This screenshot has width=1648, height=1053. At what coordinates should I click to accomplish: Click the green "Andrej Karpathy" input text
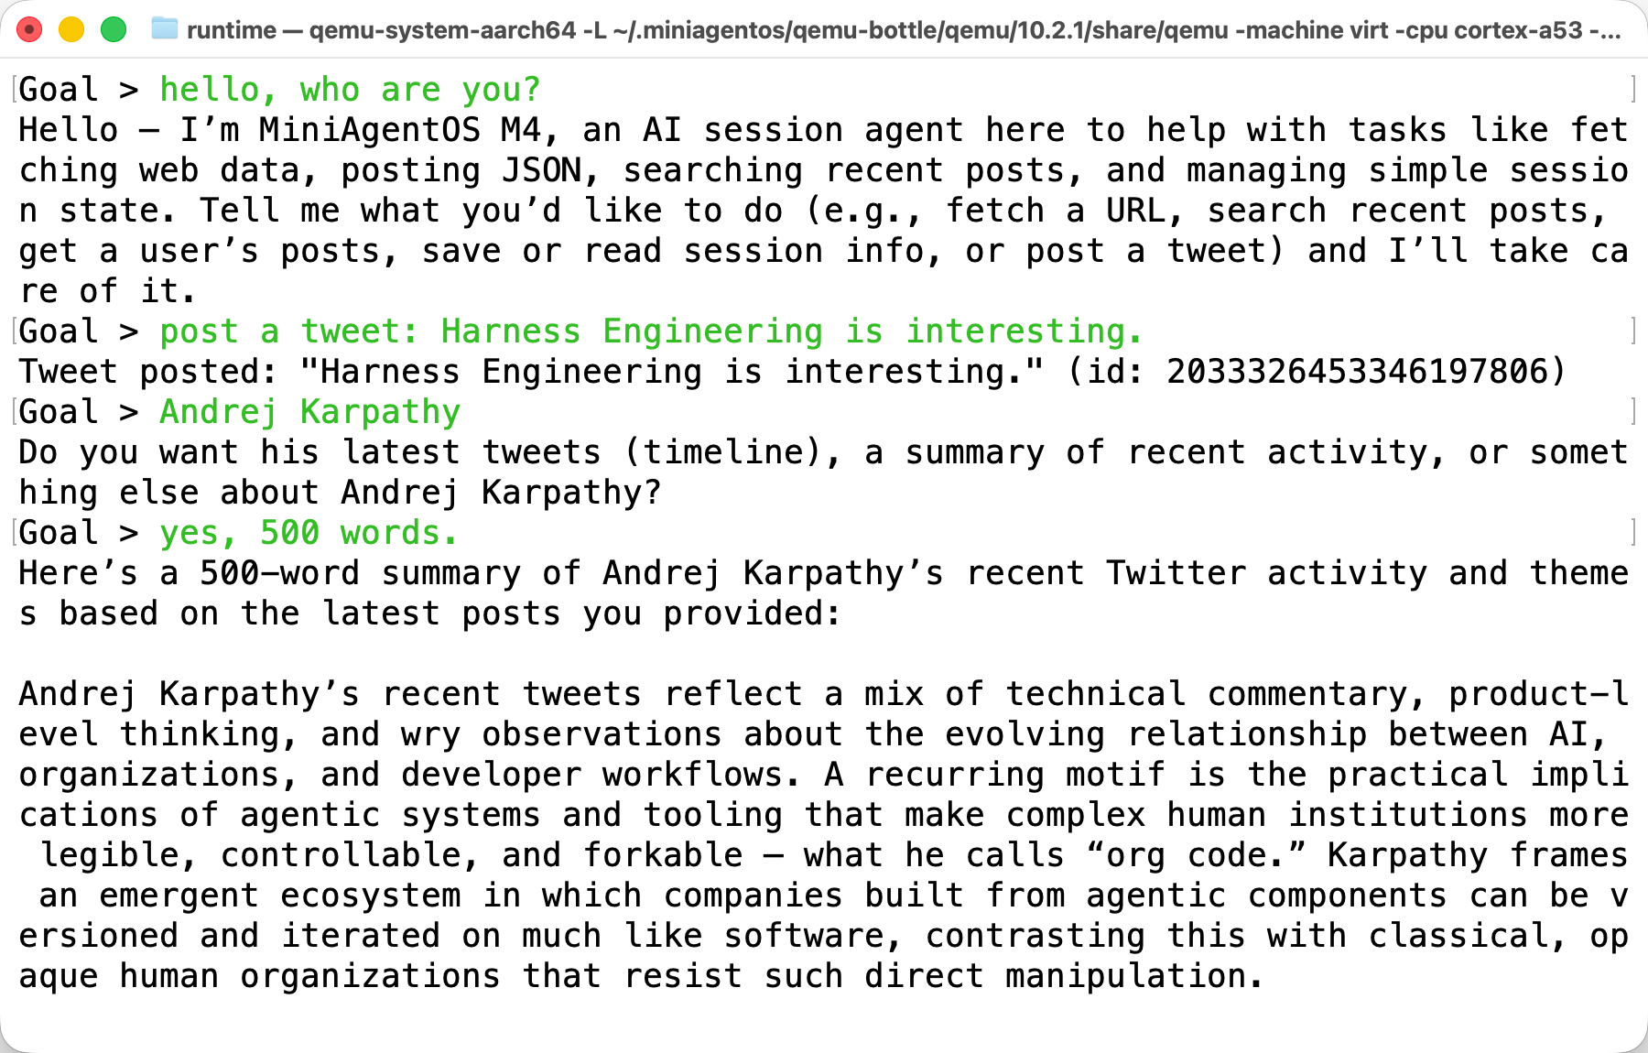(x=309, y=412)
